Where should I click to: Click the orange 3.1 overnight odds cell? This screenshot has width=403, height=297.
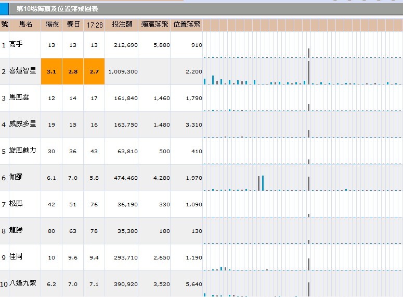click(51, 71)
